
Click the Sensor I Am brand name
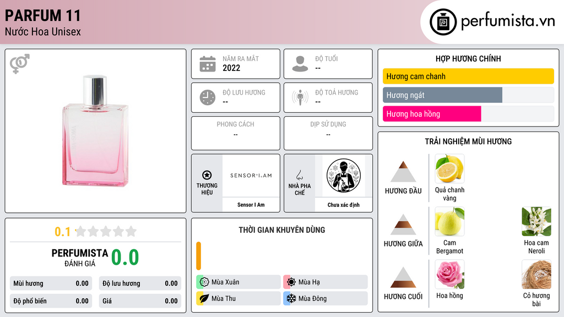click(251, 205)
